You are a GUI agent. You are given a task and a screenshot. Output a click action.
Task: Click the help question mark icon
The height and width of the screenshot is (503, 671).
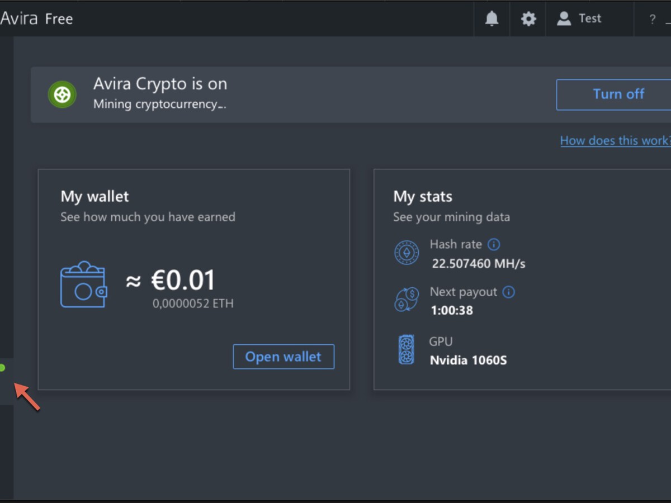coord(651,18)
